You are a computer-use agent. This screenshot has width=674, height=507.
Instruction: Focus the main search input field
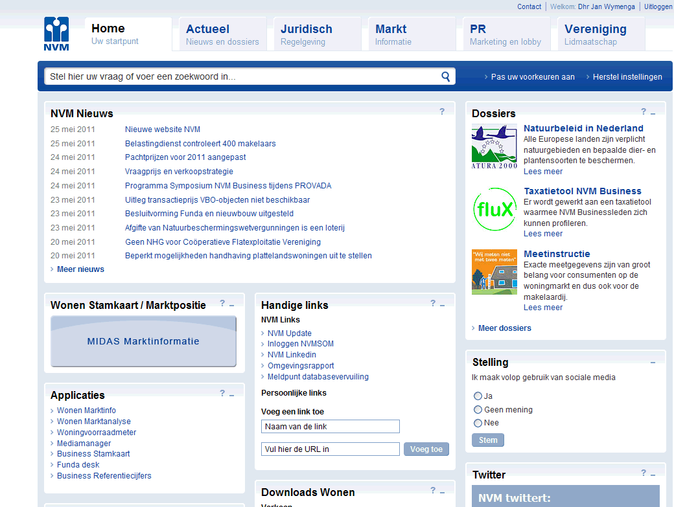[x=243, y=76]
